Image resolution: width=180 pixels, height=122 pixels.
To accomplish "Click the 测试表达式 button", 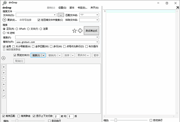I will point(91,31).
